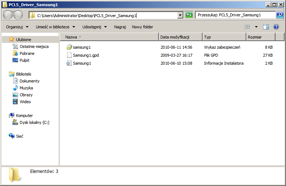Click the Komputer icon
This screenshot has height=186, width=286.
point(12,116)
